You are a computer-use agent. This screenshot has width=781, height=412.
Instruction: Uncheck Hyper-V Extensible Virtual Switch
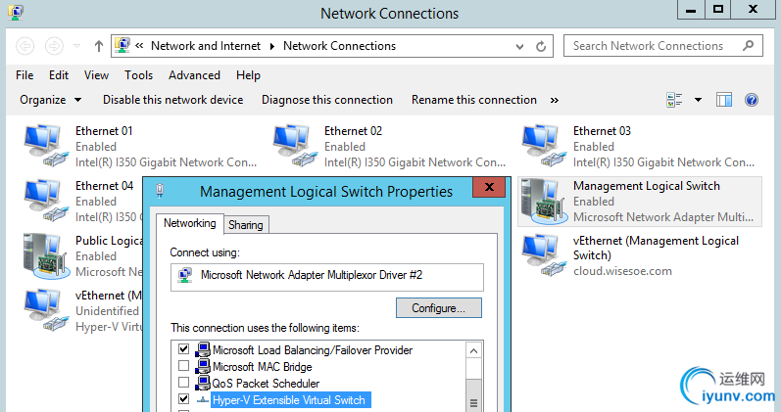point(184,399)
